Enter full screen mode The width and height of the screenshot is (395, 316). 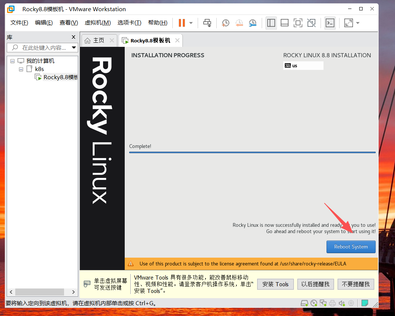(298, 23)
